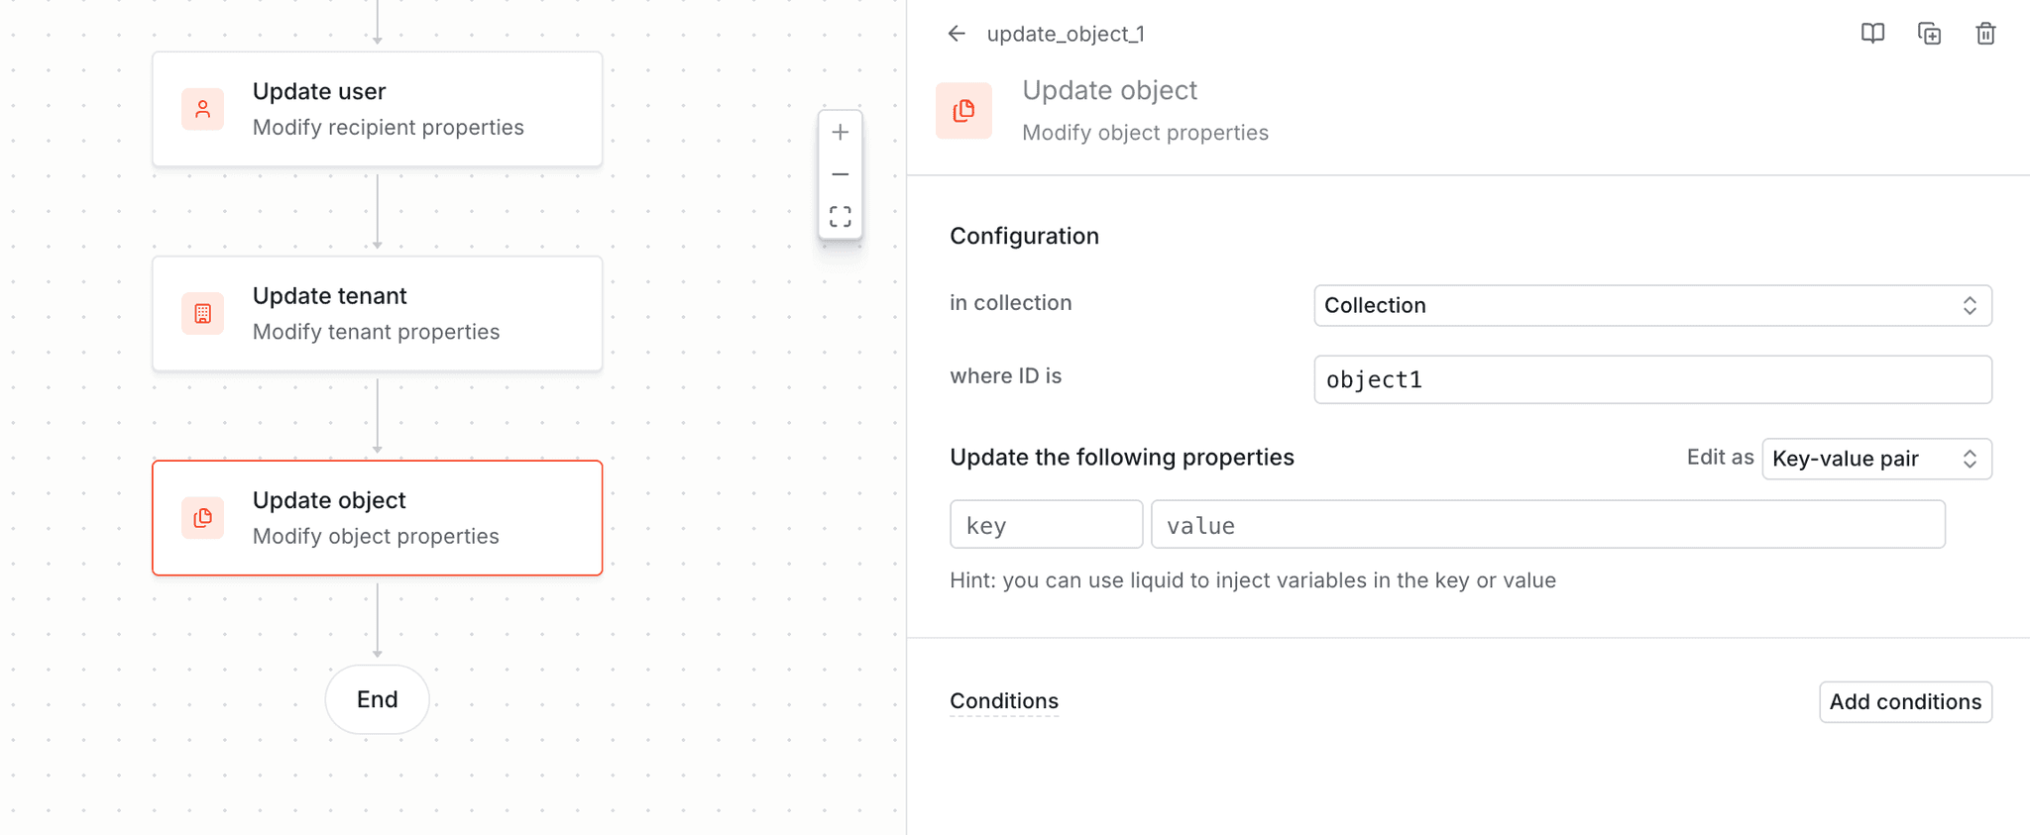This screenshot has width=2030, height=835.
Task: Select the Update user node
Action: 377,109
